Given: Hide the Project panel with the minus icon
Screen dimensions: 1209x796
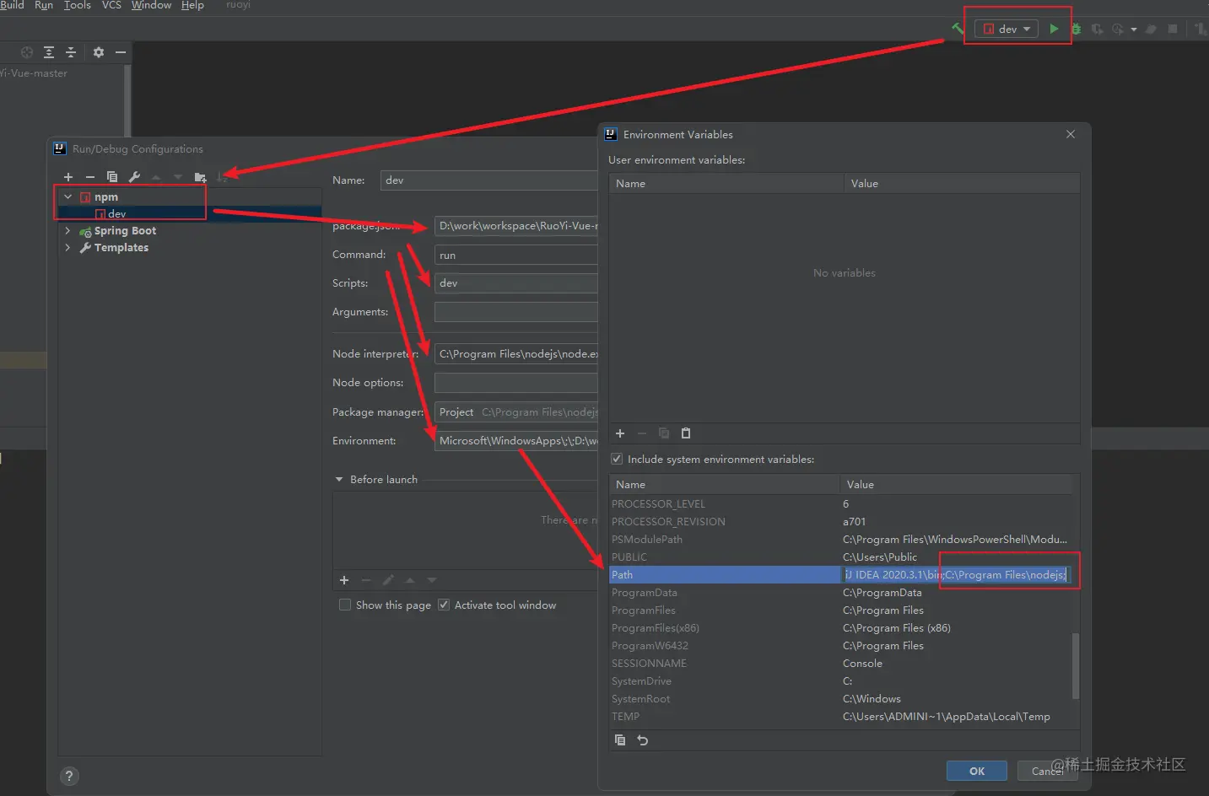Looking at the screenshot, I should click(121, 52).
